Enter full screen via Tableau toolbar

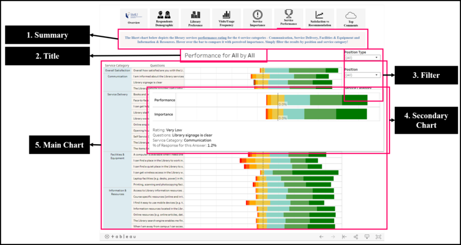coord(379,237)
